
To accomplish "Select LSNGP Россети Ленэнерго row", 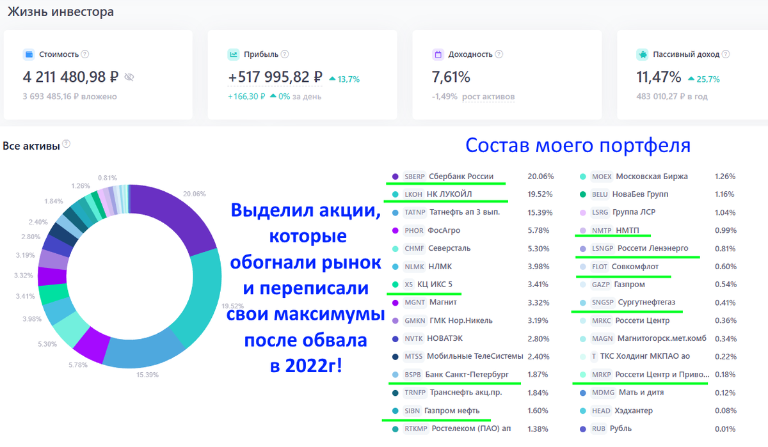I will point(658,248).
